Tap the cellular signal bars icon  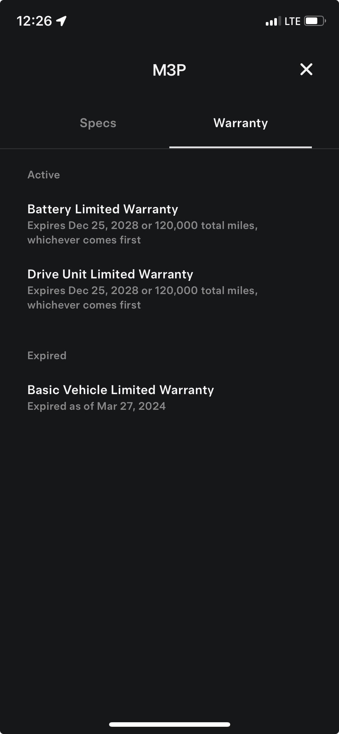coord(273,21)
